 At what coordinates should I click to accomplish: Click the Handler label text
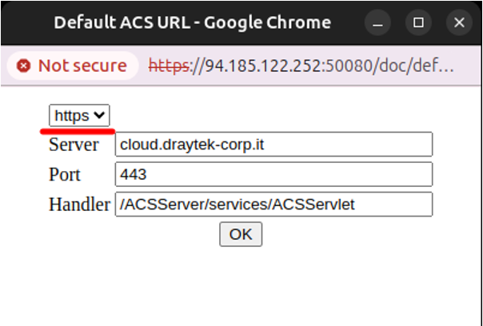tap(79, 205)
